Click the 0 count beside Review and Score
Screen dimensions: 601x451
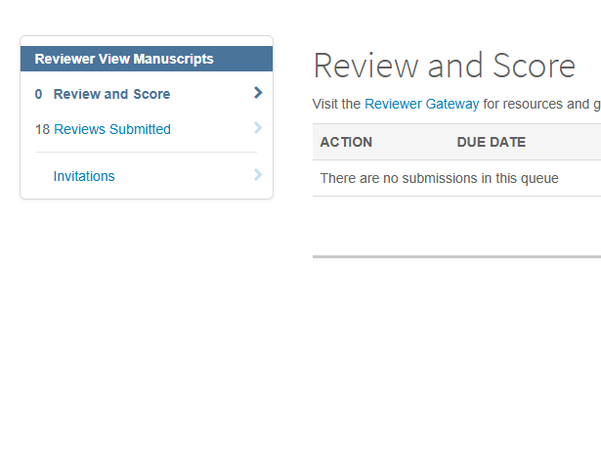[38, 95]
